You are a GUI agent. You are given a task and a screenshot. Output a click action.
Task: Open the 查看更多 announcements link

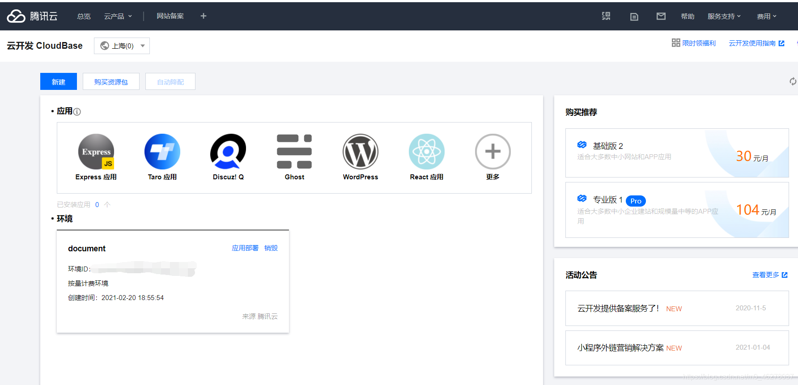coord(766,275)
